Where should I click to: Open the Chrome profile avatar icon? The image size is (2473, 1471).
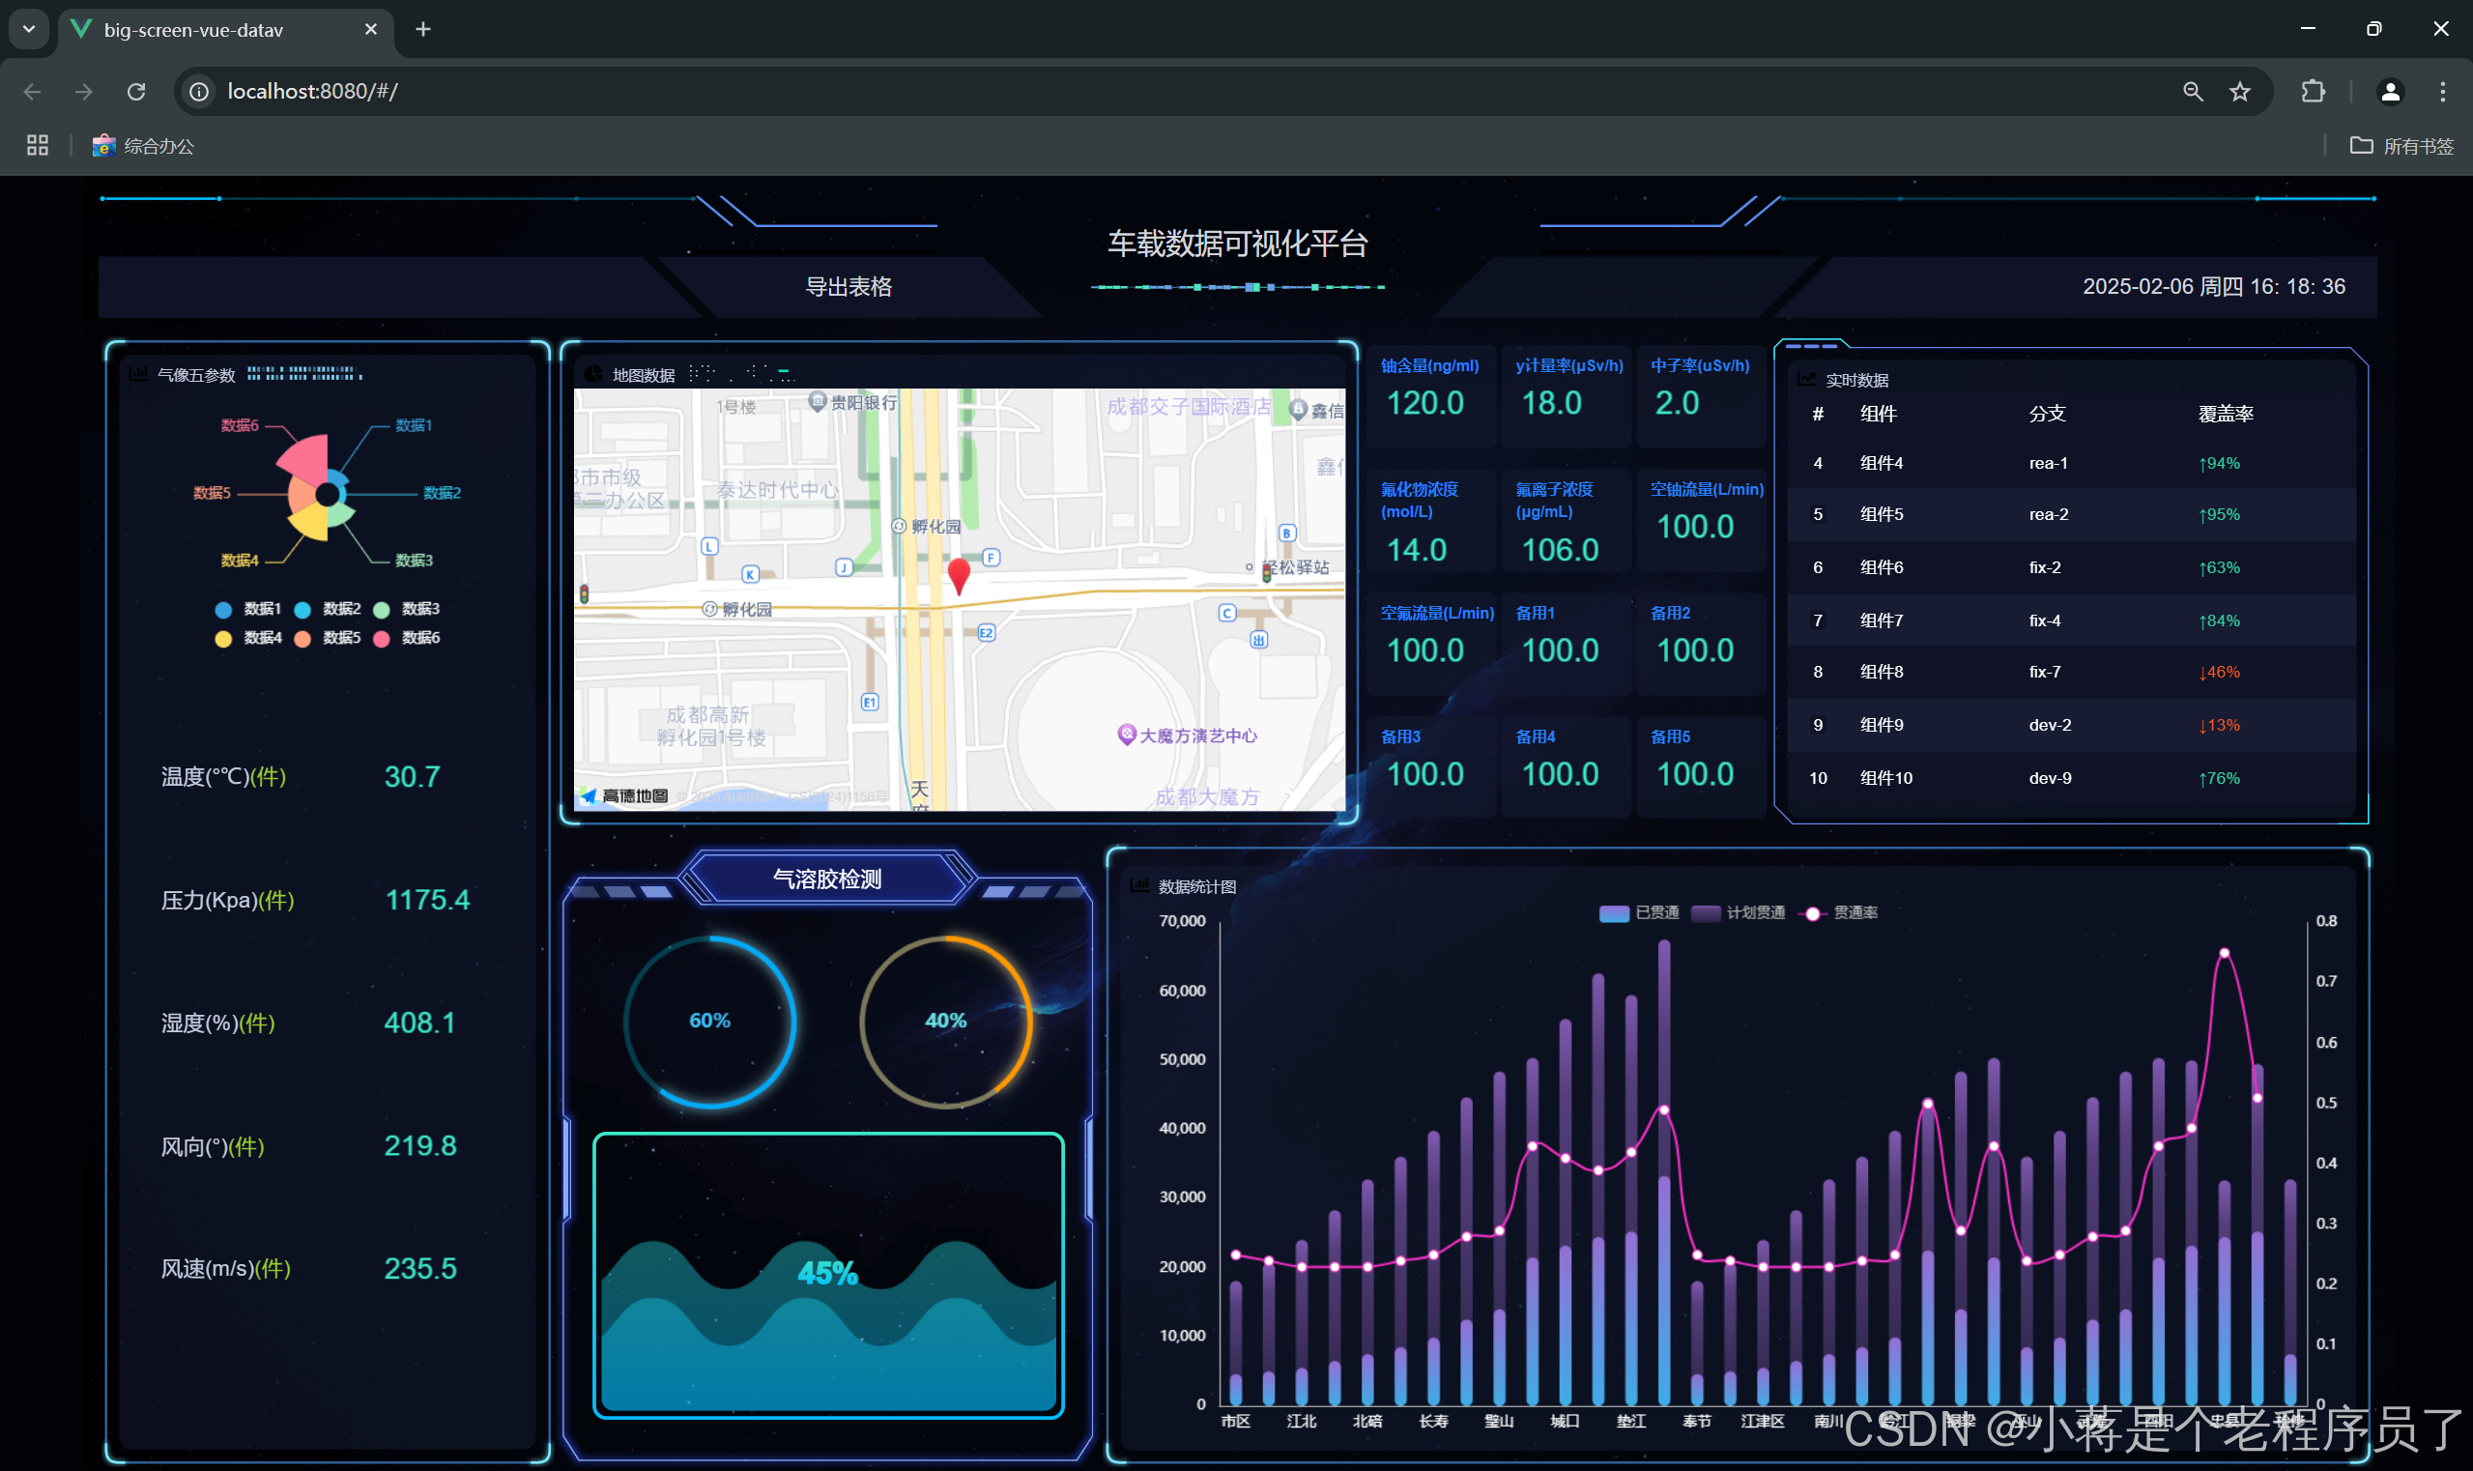coord(2390,91)
